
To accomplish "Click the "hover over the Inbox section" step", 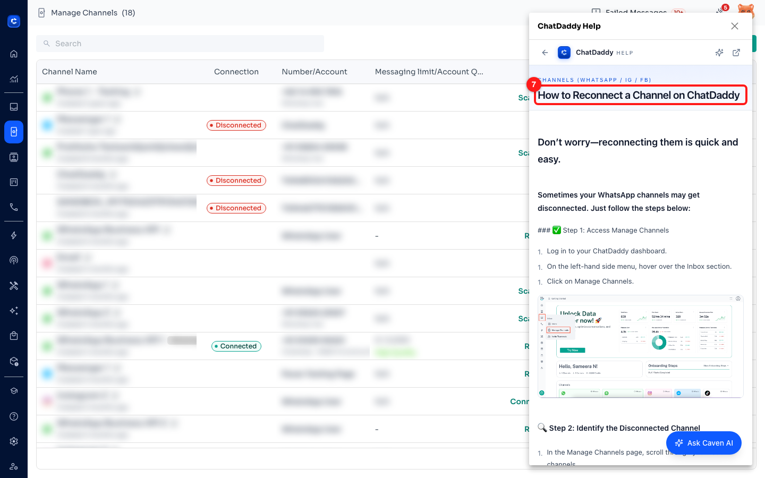I will pos(639,267).
